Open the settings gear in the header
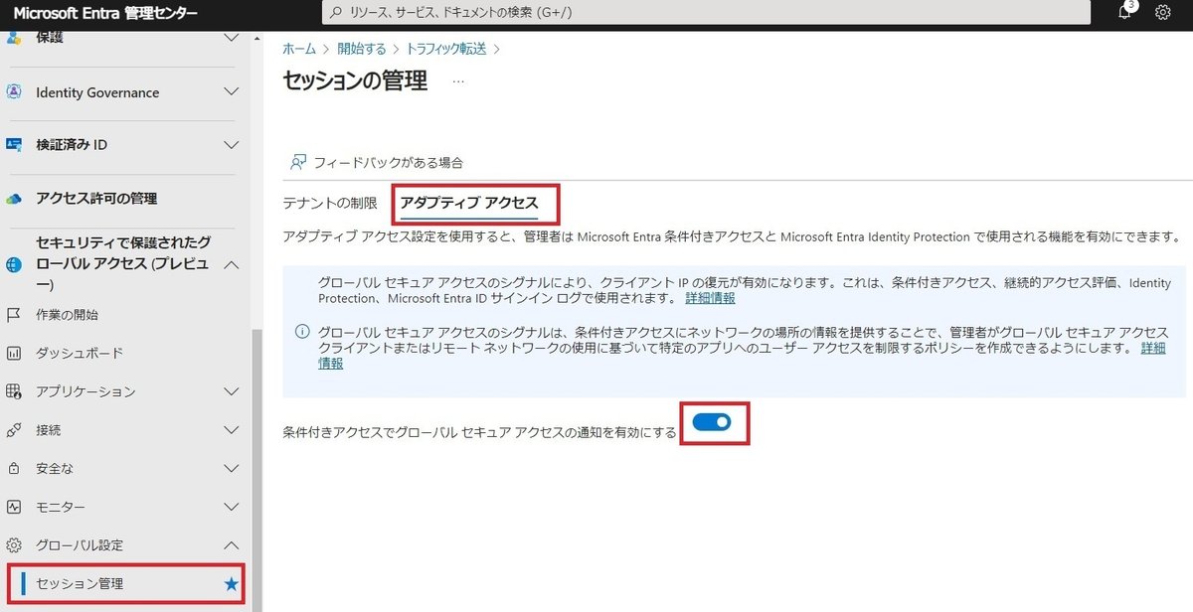 click(x=1163, y=13)
